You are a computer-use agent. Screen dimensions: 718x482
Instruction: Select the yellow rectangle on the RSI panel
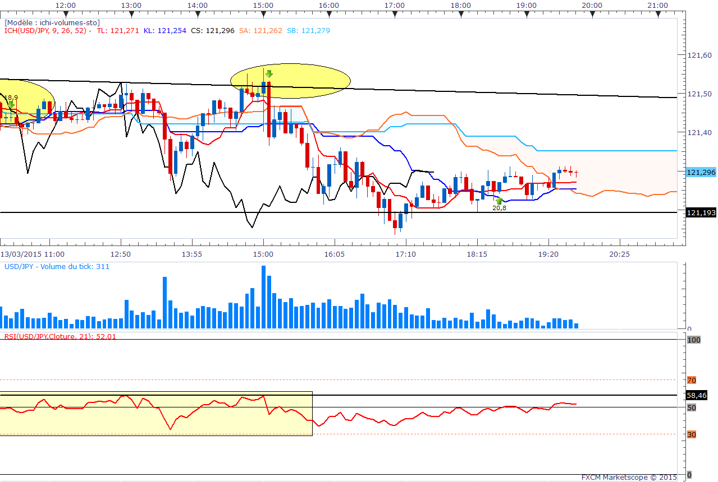point(156,413)
